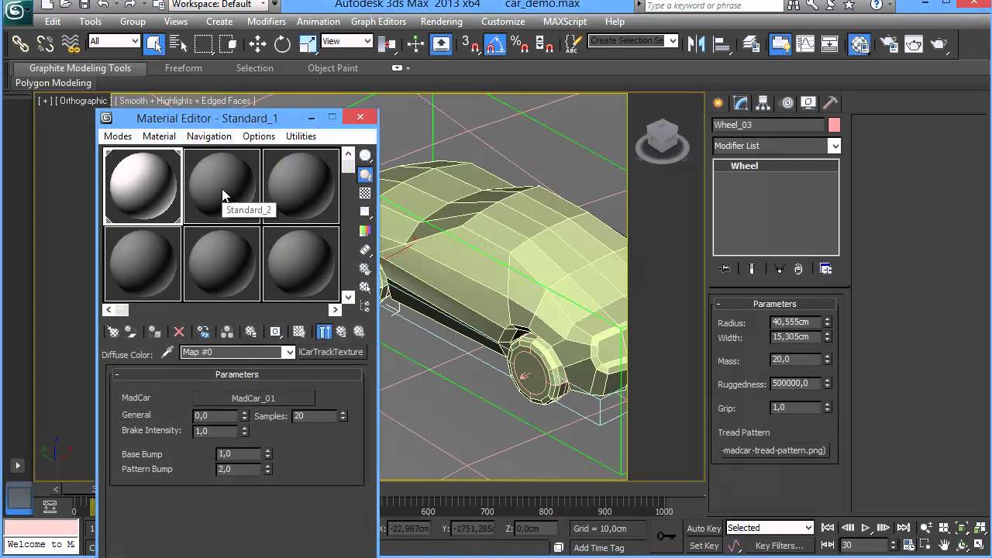Open the Curve Editor from toolbar
Viewport: 992px width, 558px height.
(805, 44)
